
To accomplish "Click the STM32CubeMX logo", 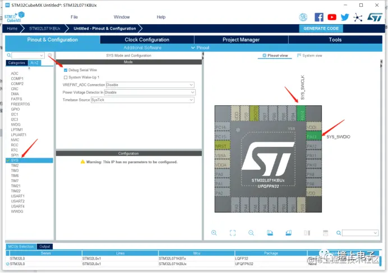I will pyautogui.click(x=15, y=17).
